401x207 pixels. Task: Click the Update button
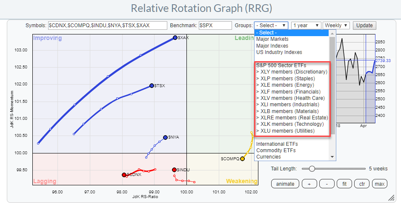364,26
